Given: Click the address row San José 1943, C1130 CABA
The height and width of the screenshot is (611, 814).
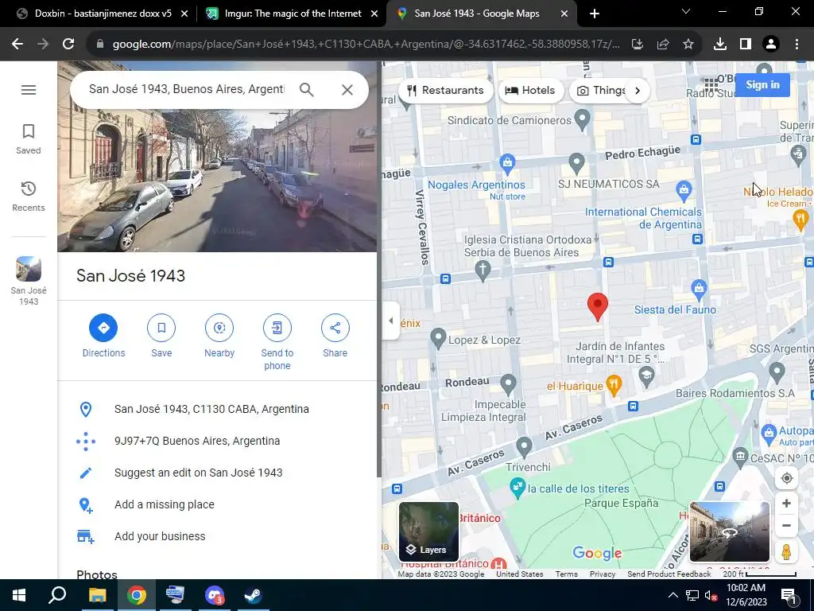Looking at the screenshot, I should click(x=217, y=410).
